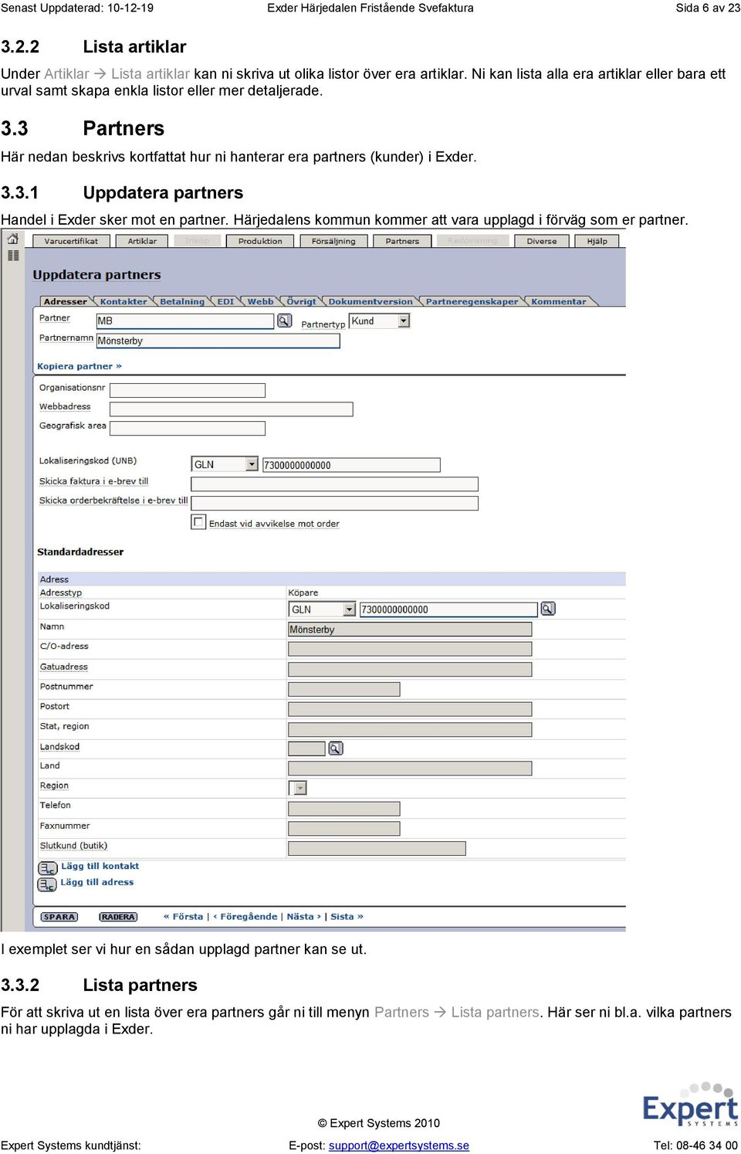Image resolution: width=741 pixels, height=1154 pixels.
Task: Switch to the Webb tab
Action: tap(260, 301)
